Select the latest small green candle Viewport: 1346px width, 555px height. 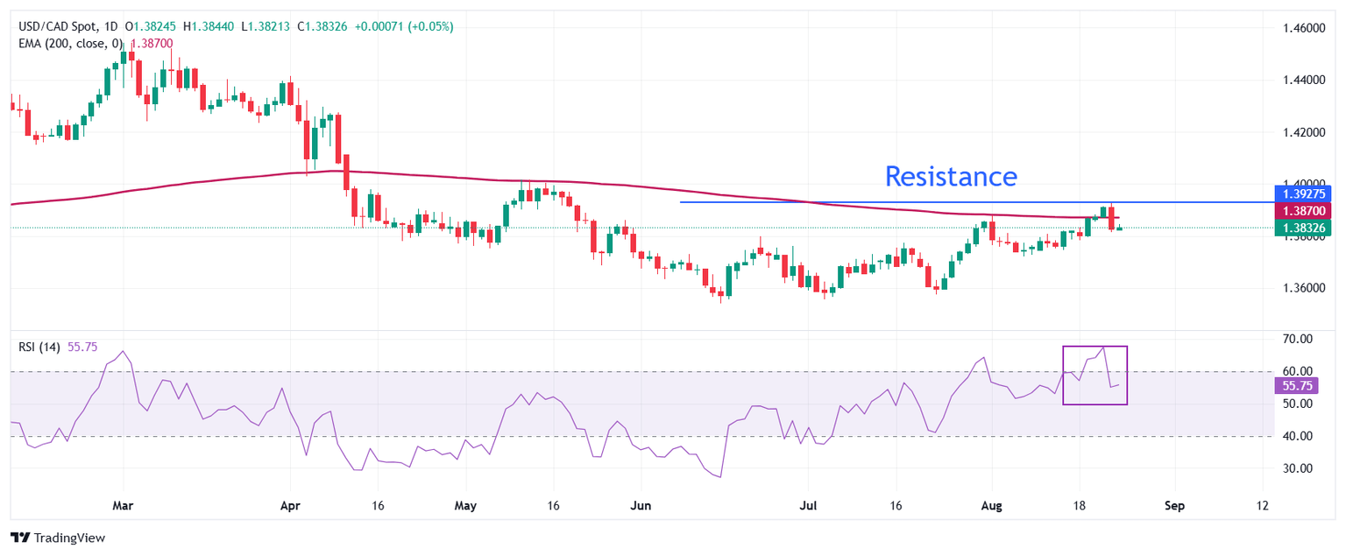[1119, 228]
